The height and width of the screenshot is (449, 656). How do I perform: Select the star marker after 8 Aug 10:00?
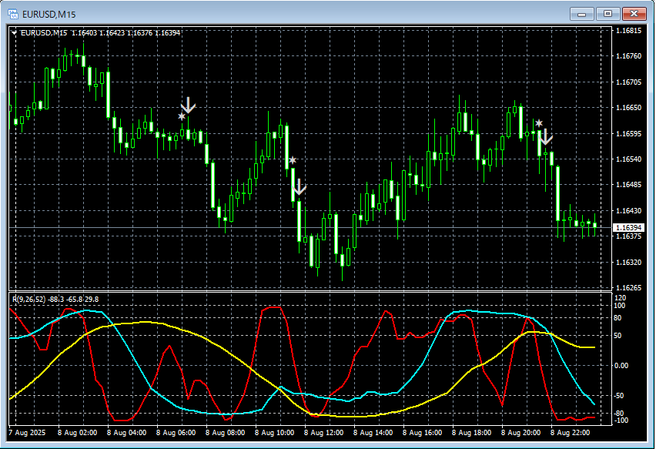pos(293,160)
